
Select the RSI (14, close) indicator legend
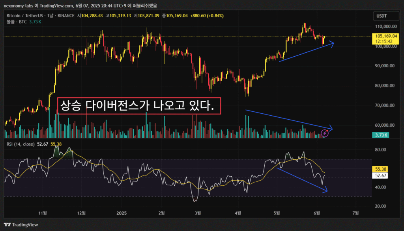coord(21,144)
